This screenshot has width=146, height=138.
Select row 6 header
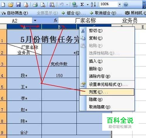pyautogui.click(x=3, y=95)
